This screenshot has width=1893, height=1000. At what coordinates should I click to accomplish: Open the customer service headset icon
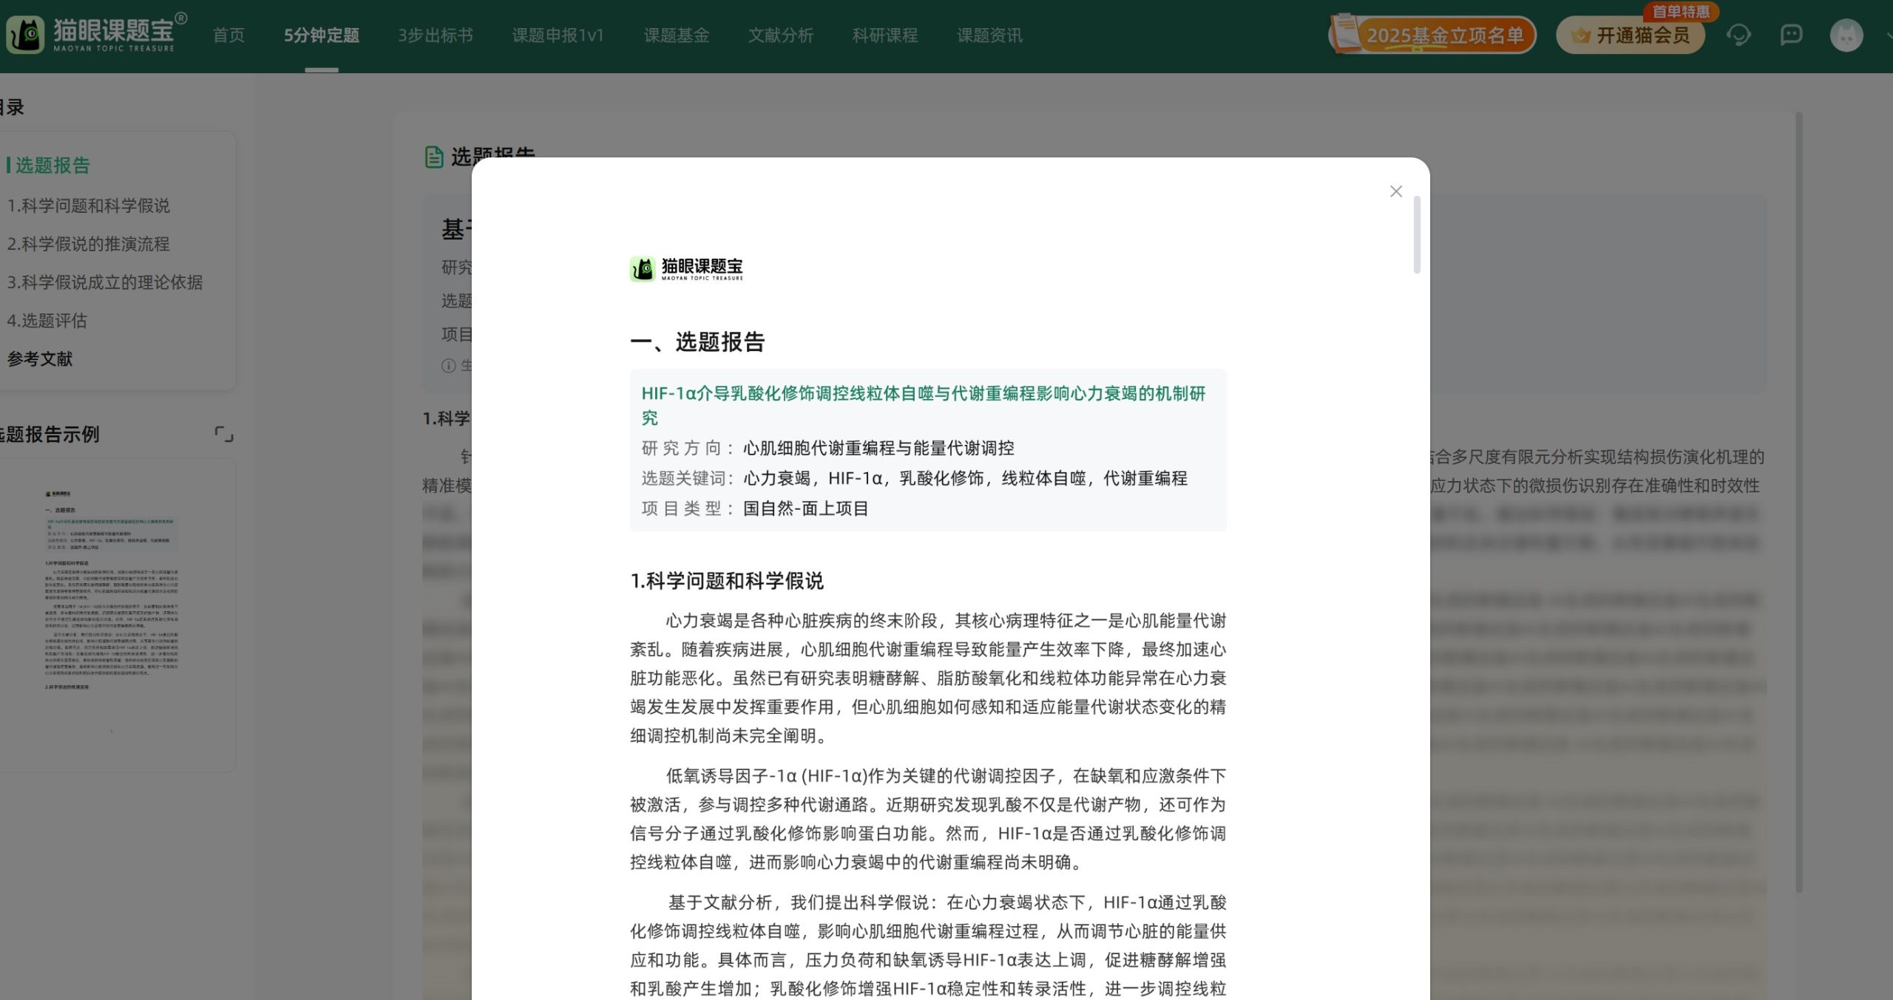click(1739, 34)
